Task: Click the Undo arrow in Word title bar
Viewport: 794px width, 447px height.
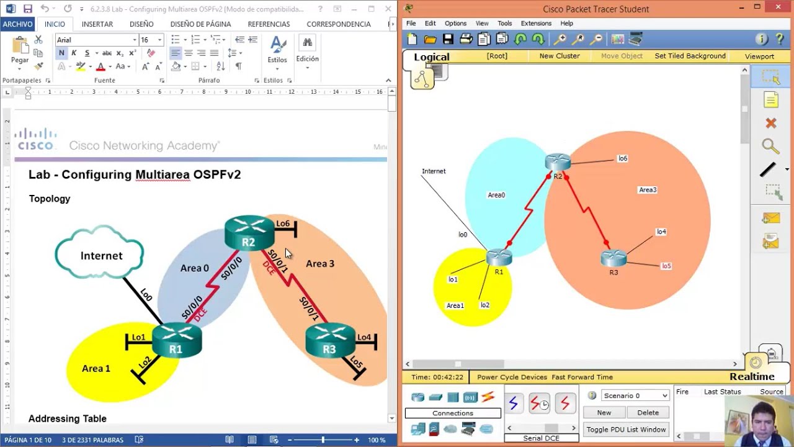Action: tap(45, 9)
